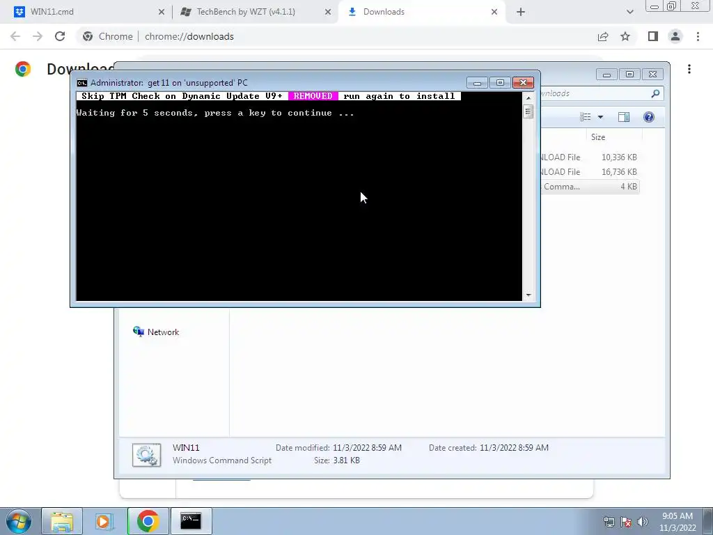
Task: Open Downloads page more actions menu
Action: coord(689,69)
